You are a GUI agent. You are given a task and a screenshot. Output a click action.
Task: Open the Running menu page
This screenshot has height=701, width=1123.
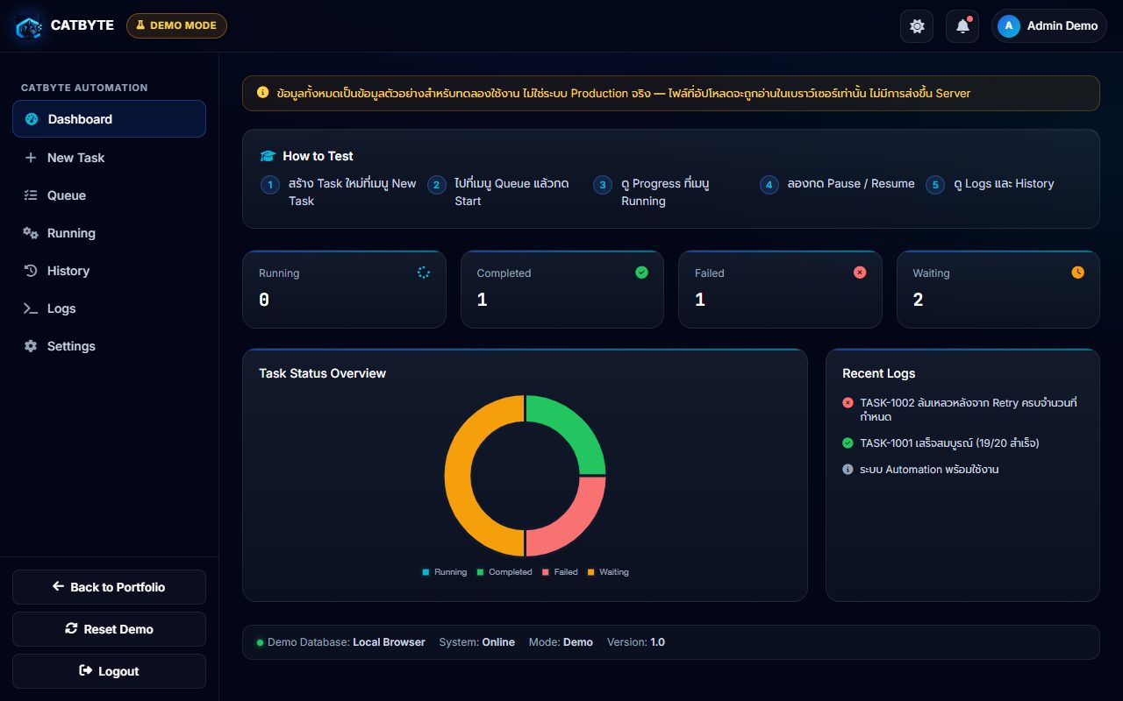pyautogui.click(x=109, y=233)
